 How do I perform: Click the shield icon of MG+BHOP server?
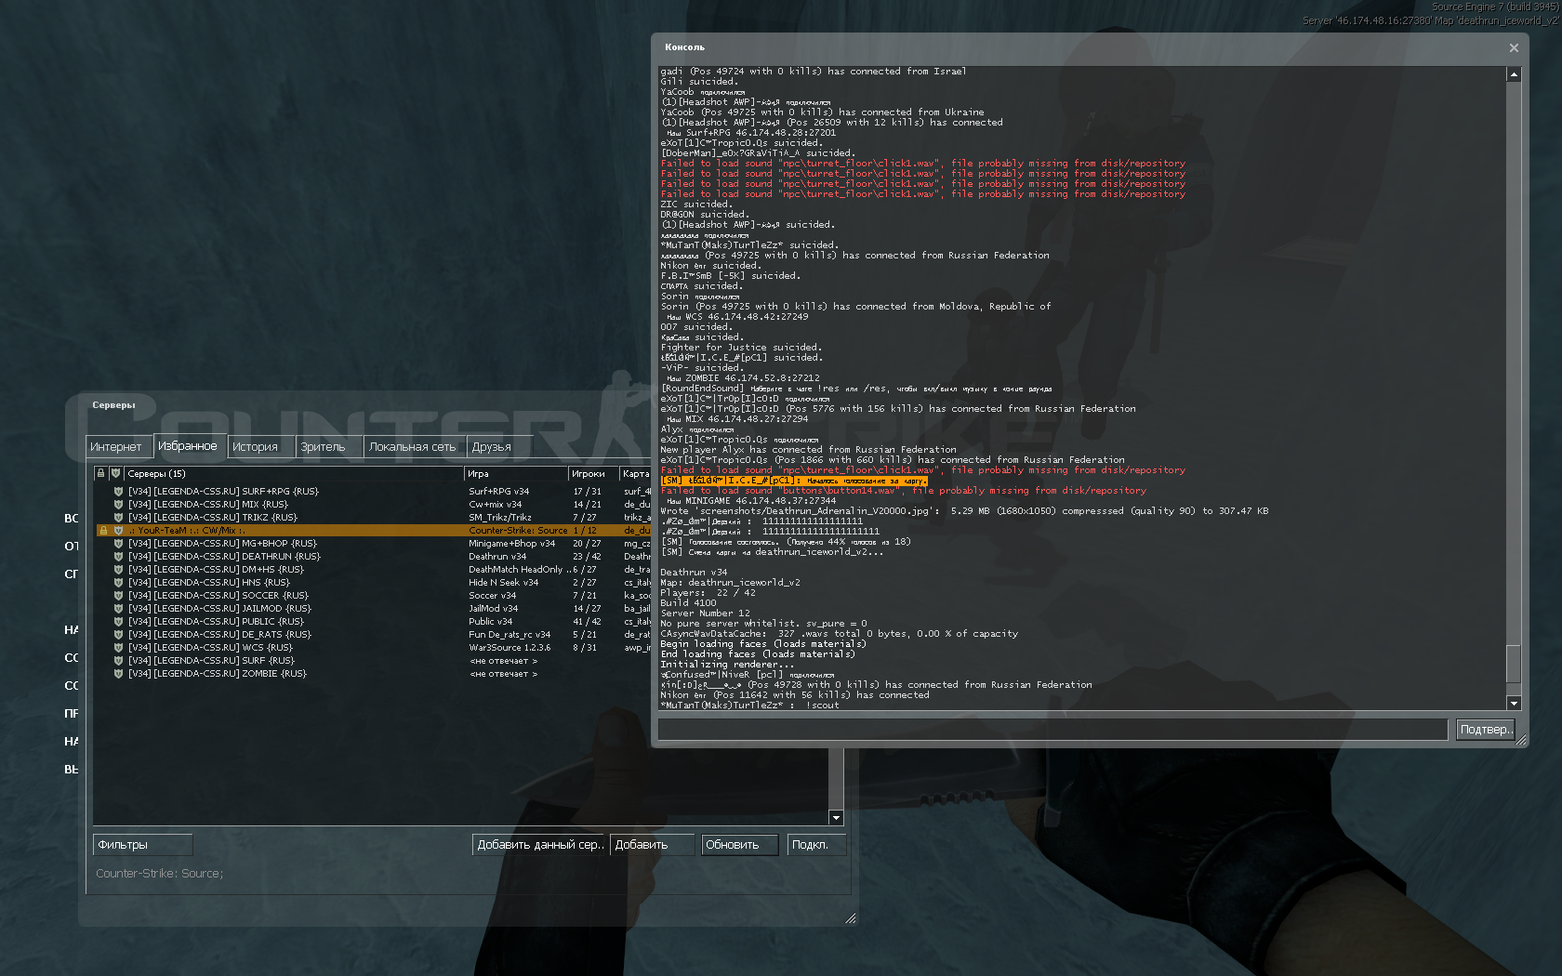click(x=118, y=543)
